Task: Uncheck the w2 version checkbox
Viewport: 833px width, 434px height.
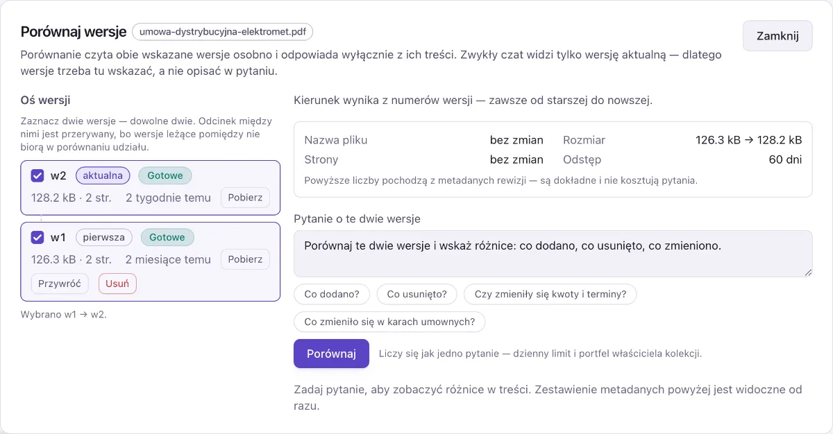Action: pyautogui.click(x=37, y=175)
